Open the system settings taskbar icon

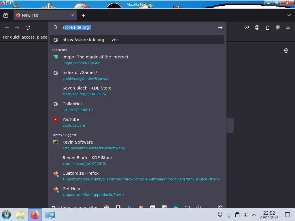(50, 215)
